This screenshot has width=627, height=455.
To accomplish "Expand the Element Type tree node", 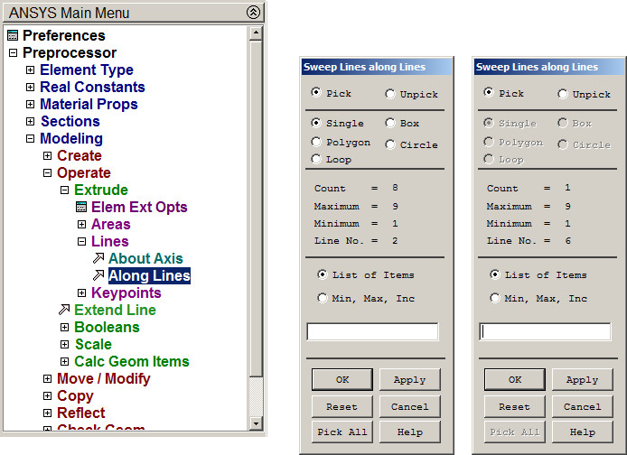I will (30, 70).
